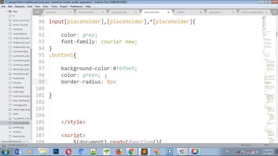This screenshot has height=156, width=278.
Task: Open arrow_down.png in sidebar
Action: [x=21, y=20]
